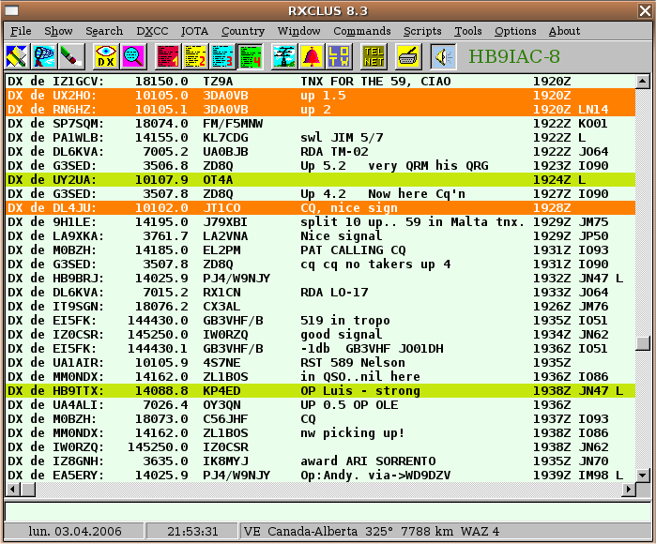This screenshot has height=544, width=656.
Task: Click the paintbrush toolbar icon
Action: [71, 56]
